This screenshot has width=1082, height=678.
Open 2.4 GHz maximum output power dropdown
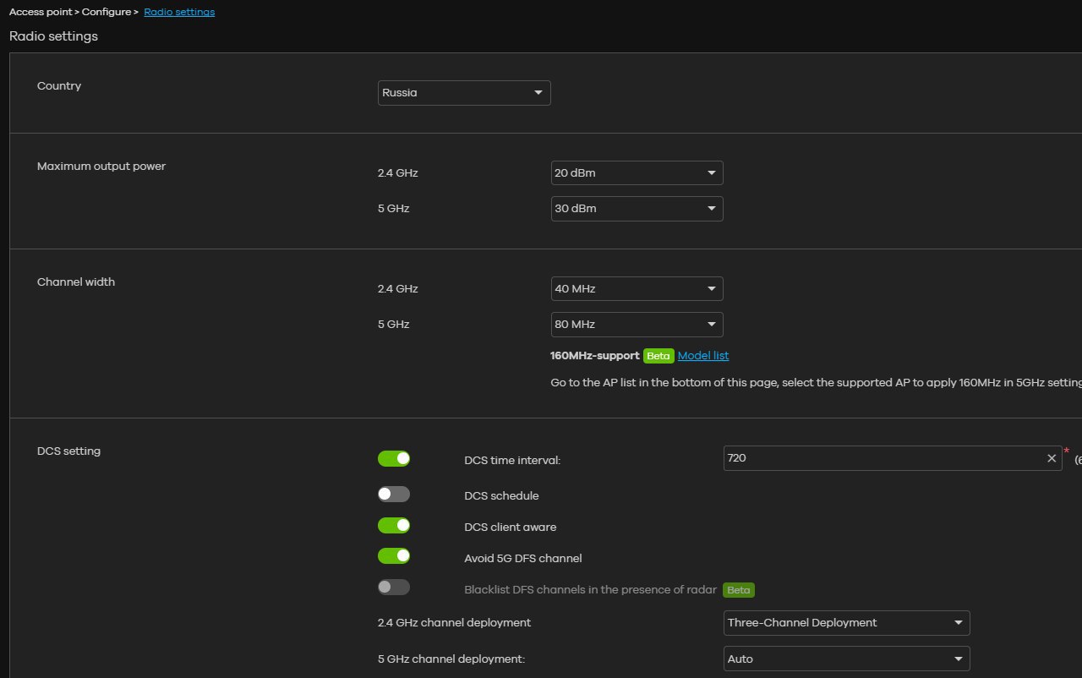pyautogui.click(x=636, y=173)
